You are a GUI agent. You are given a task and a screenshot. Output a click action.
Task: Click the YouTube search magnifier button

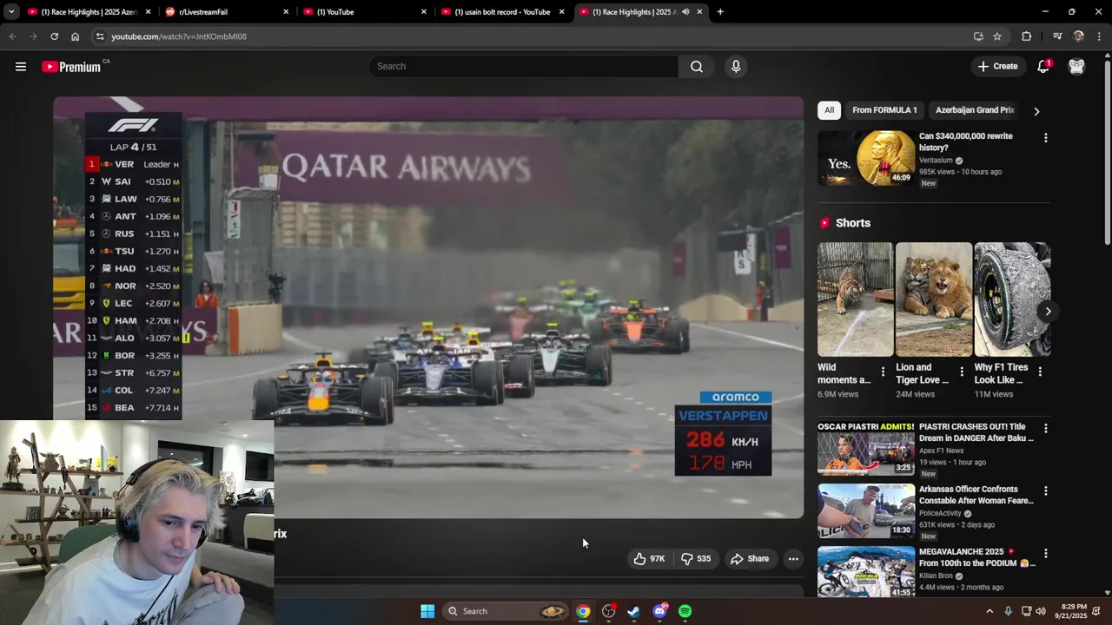(697, 66)
